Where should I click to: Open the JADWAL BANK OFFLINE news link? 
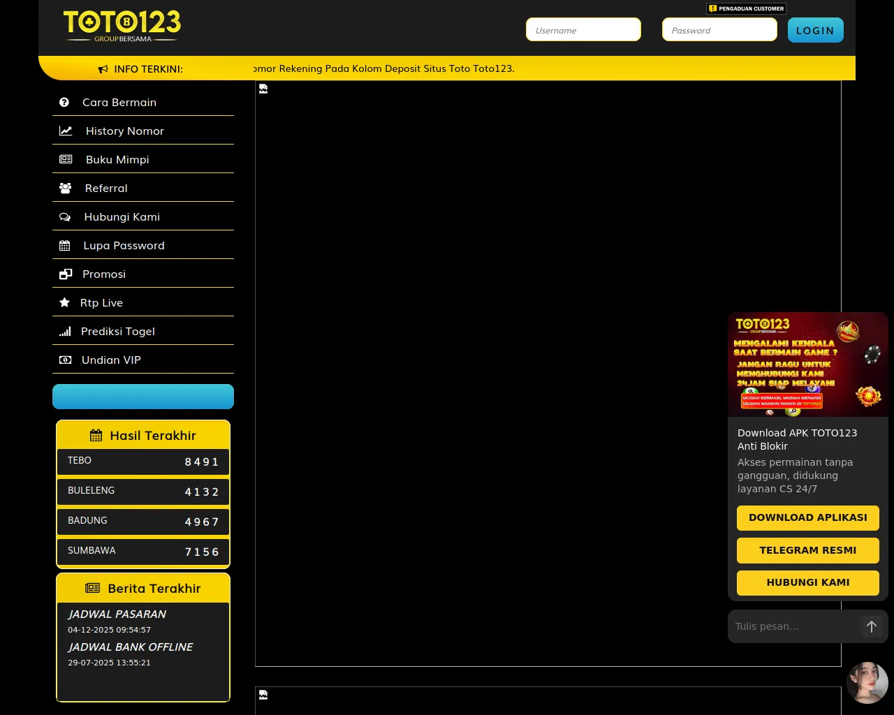coord(130,647)
